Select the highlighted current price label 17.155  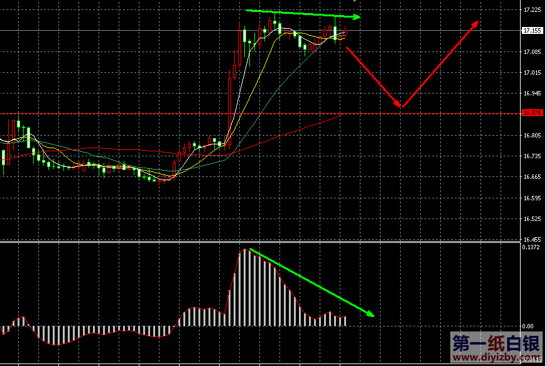(x=533, y=30)
